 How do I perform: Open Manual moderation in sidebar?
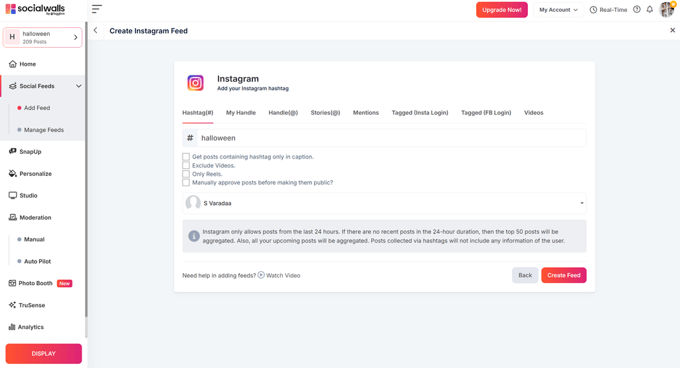click(x=35, y=239)
